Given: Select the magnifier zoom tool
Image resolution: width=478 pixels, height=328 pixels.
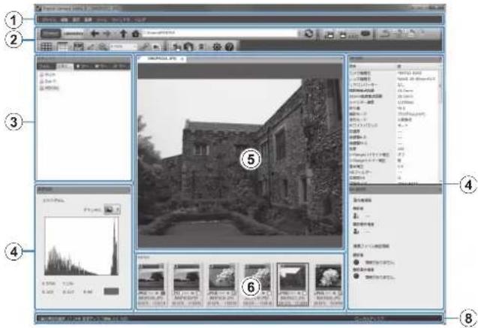Looking at the screenshot, I should point(104,47).
